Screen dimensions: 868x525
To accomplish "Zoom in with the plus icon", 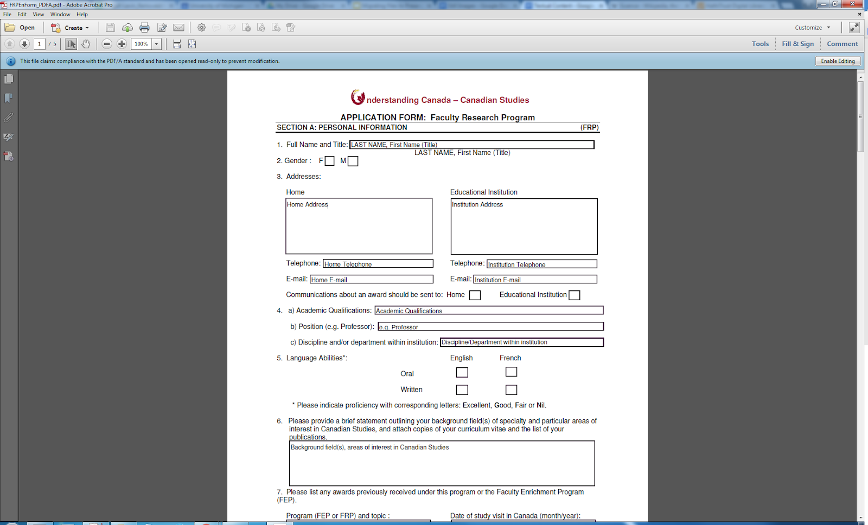I will click(x=122, y=44).
